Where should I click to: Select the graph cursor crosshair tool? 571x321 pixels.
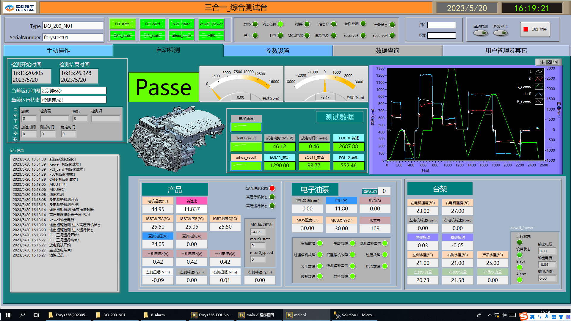tap(542, 62)
